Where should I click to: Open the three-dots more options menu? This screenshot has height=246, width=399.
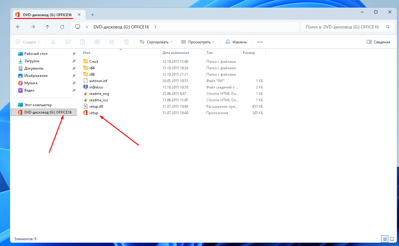click(260, 42)
